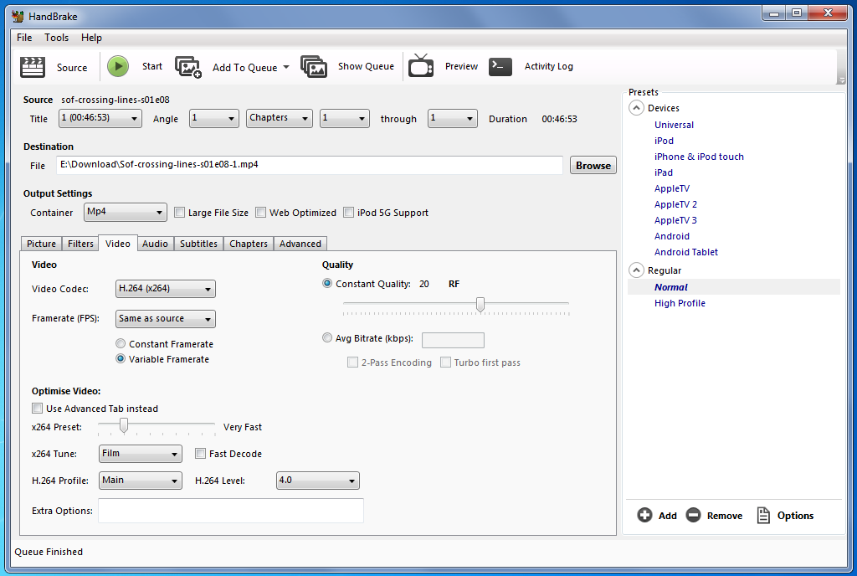Switch to the Filters tab

80,244
